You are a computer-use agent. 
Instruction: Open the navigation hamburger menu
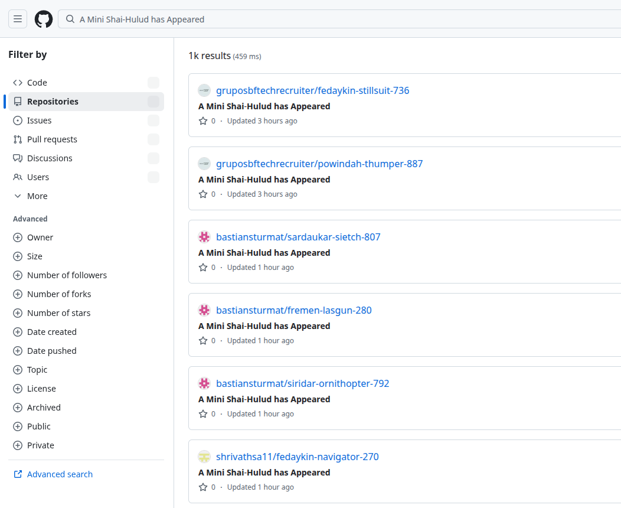pos(17,18)
